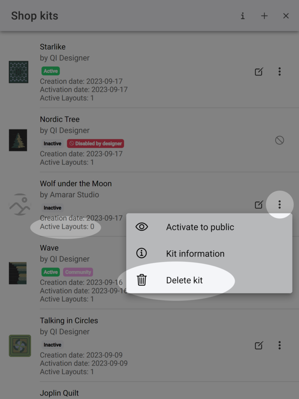Click the Community badge on Wave
The image size is (299, 399).
[78, 272]
